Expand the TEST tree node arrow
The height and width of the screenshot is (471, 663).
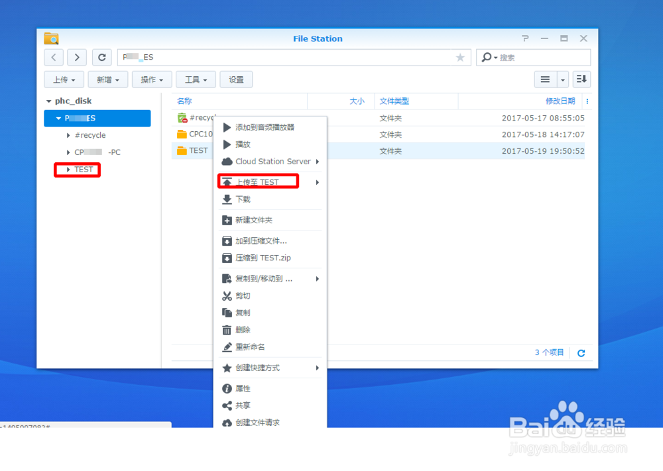click(x=68, y=170)
